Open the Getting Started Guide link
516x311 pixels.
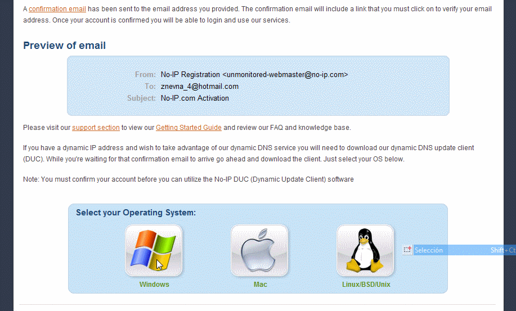189,128
